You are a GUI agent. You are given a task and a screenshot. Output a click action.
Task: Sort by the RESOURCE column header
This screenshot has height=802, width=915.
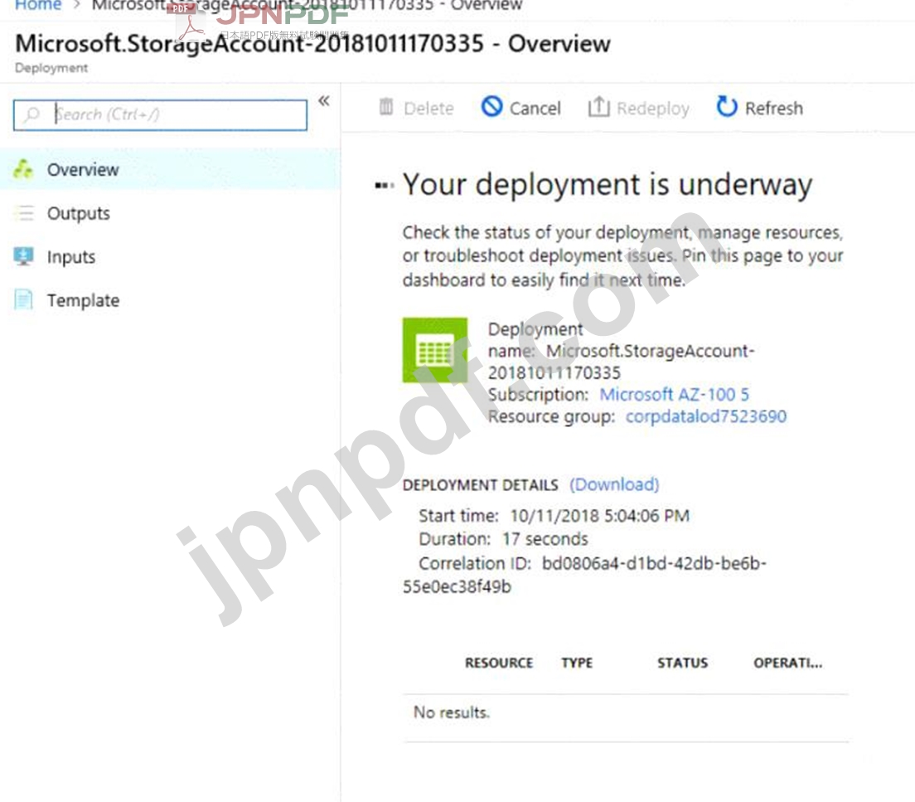tap(499, 663)
